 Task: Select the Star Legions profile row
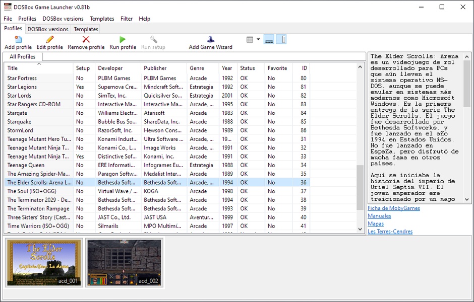tap(22, 87)
